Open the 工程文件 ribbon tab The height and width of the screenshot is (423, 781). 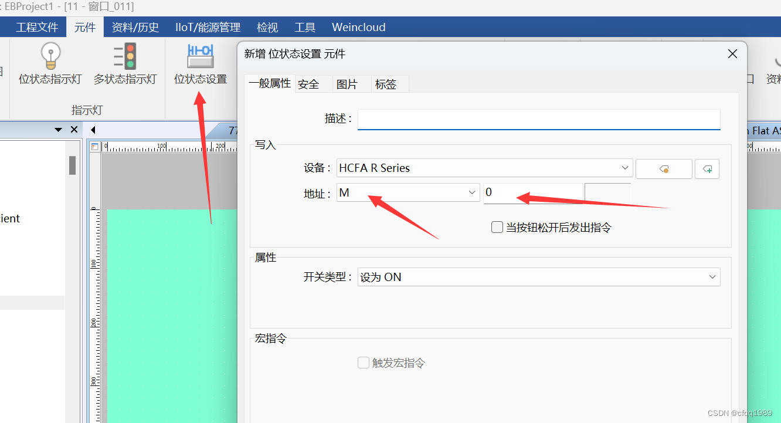tap(38, 27)
